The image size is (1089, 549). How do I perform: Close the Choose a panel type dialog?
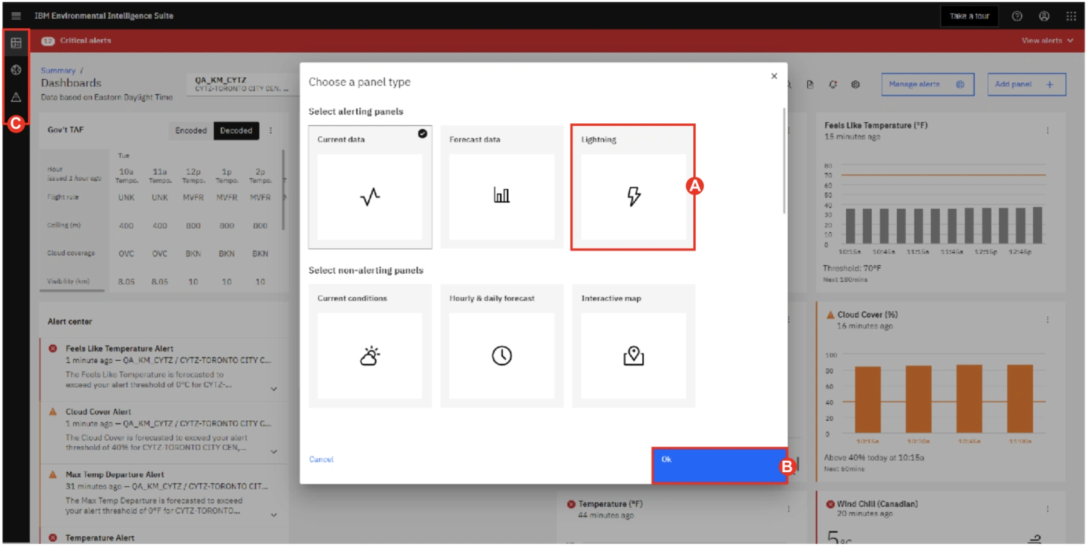(x=774, y=76)
